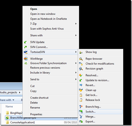Click the WinMerge icon
This screenshot has width=132, height=126.
26,59
